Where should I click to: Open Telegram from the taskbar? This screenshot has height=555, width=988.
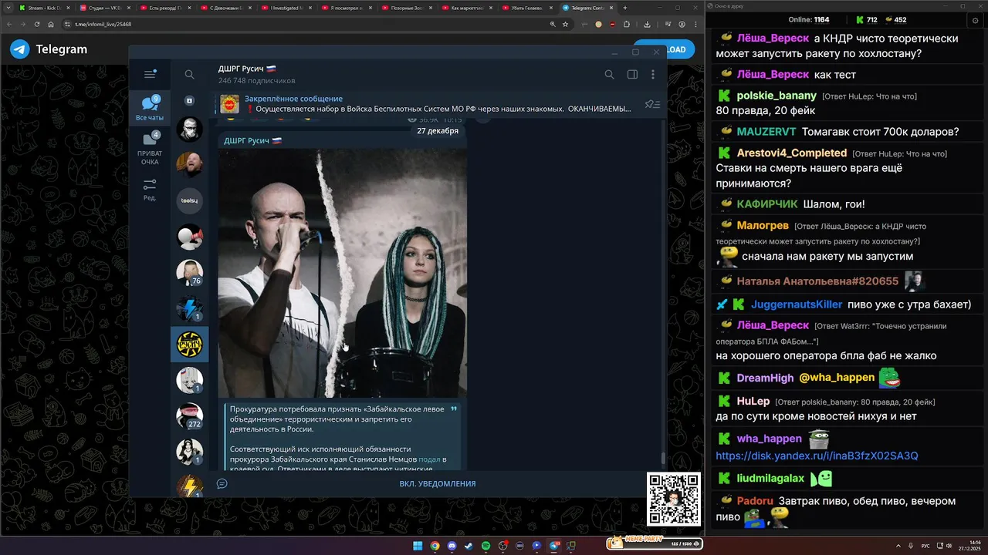pyautogui.click(x=553, y=546)
